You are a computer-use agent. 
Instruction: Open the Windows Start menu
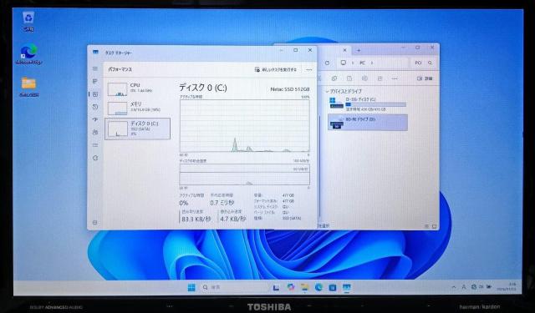pos(191,287)
